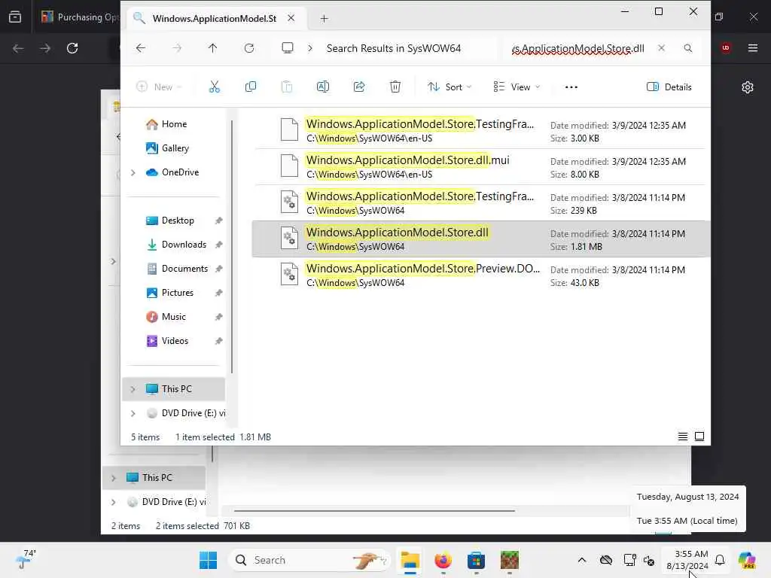Click horizontal scrollbar in background Explorer window
This screenshot has height=578, width=771.
(375, 511)
